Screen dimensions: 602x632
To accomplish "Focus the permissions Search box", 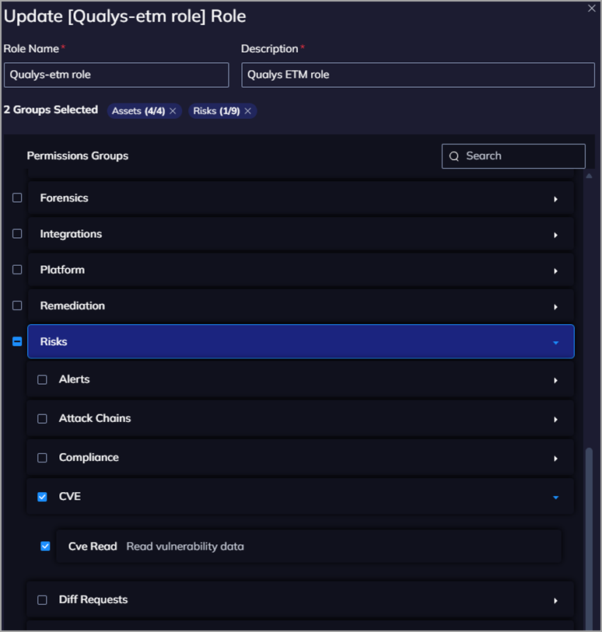I will (521, 156).
